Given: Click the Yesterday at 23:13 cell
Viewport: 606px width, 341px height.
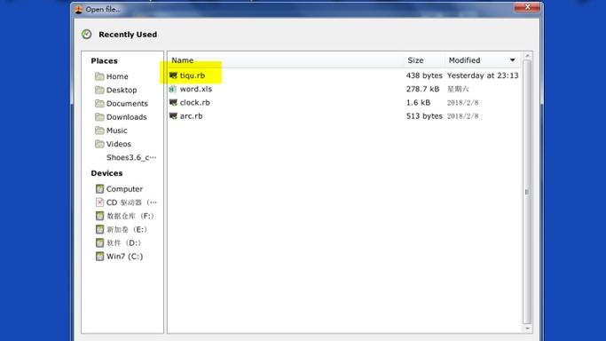Looking at the screenshot, I should (483, 75).
